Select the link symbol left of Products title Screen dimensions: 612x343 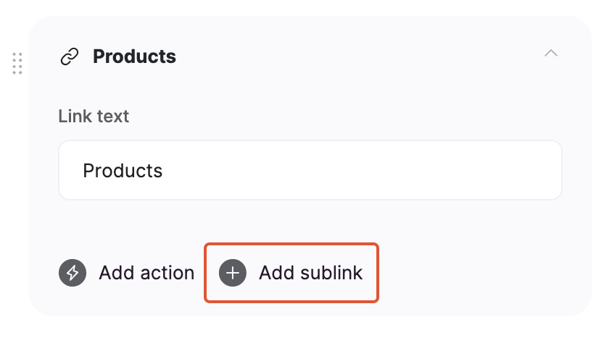[70, 56]
